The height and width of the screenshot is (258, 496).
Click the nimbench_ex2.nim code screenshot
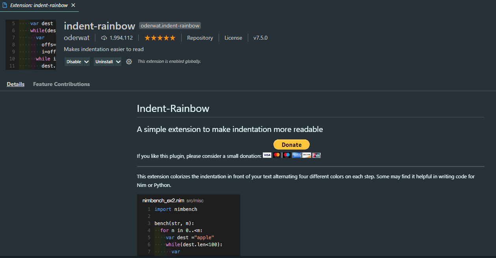(189, 225)
